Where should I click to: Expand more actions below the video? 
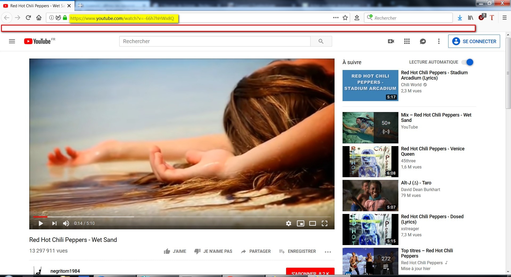pyautogui.click(x=328, y=252)
